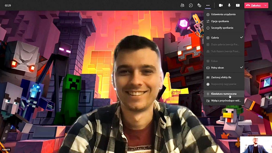Expand the Zakończ dropdown arrow
This screenshot has width=272, height=153.
point(265,5)
